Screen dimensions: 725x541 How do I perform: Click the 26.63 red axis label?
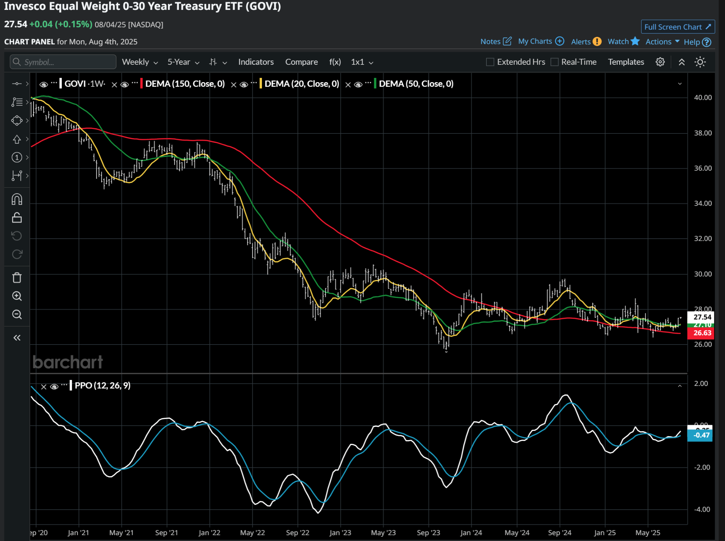pyautogui.click(x=700, y=333)
